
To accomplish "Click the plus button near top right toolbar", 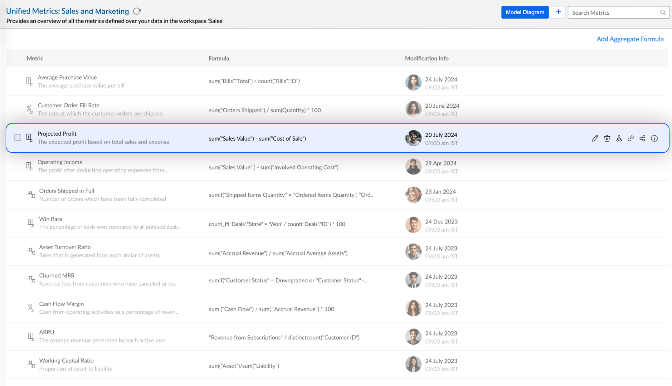I will pos(558,12).
